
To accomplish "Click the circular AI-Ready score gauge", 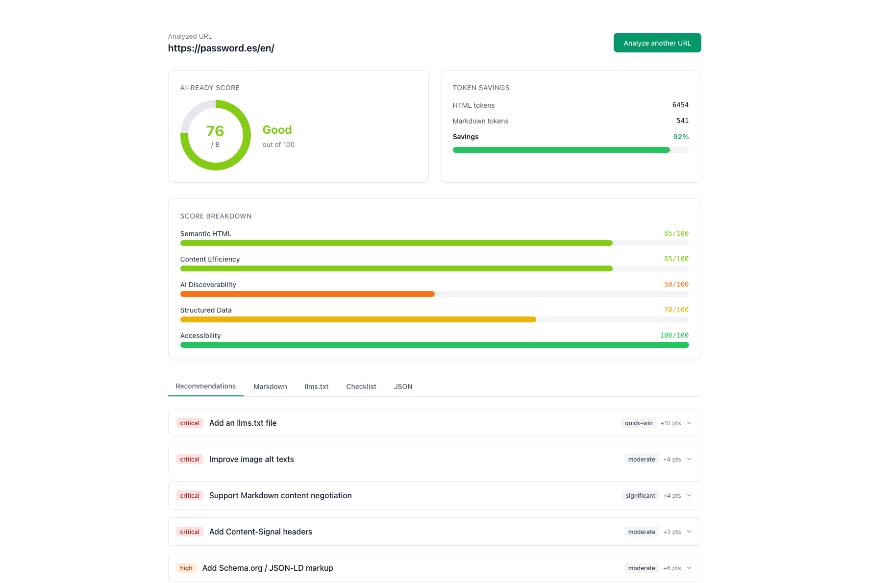I will [x=215, y=136].
